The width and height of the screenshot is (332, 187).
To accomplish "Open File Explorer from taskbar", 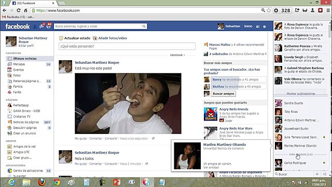I will pos(26,182).
